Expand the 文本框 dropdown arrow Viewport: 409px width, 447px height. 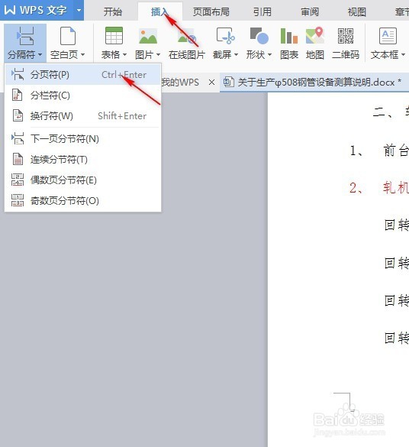[x=403, y=54]
